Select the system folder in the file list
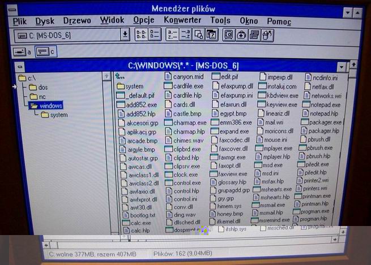This screenshot has width=371, height=265. coord(134,86)
